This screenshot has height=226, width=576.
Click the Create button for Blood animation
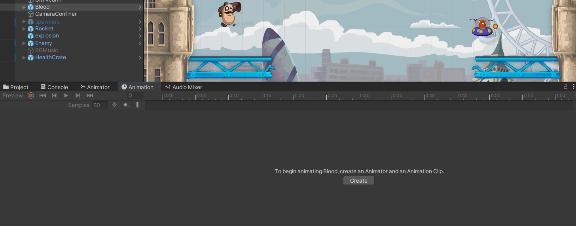tap(359, 181)
